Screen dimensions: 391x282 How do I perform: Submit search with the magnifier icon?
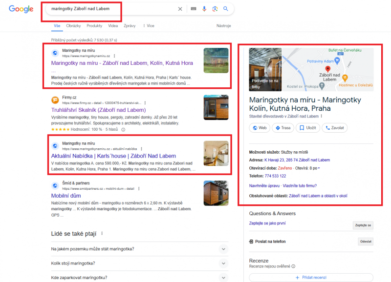pyautogui.click(x=226, y=9)
